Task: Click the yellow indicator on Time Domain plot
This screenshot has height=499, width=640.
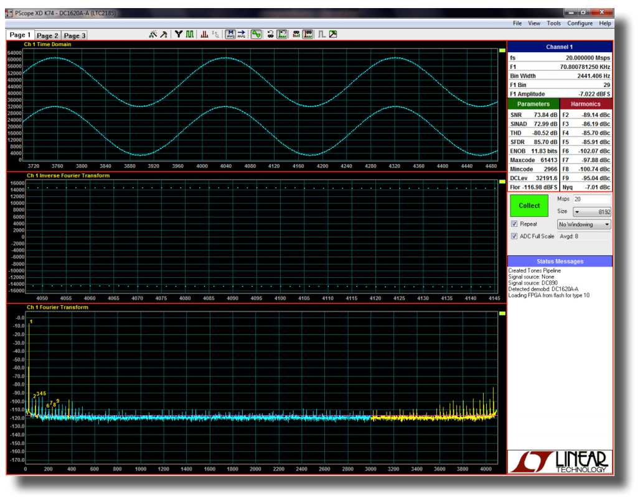Action: point(502,50)
